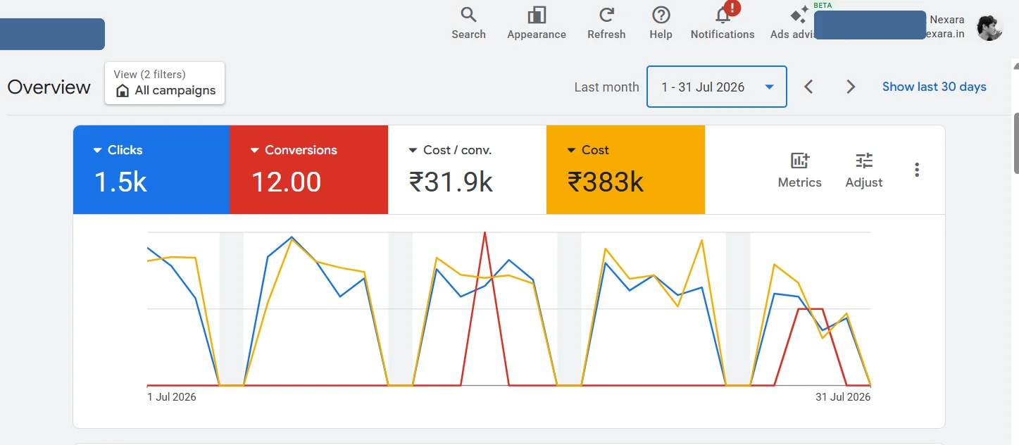The image size is (1019, 445).
Task: Select the blue Clicks 1.5k tile
Action: (x=151, y=170)
